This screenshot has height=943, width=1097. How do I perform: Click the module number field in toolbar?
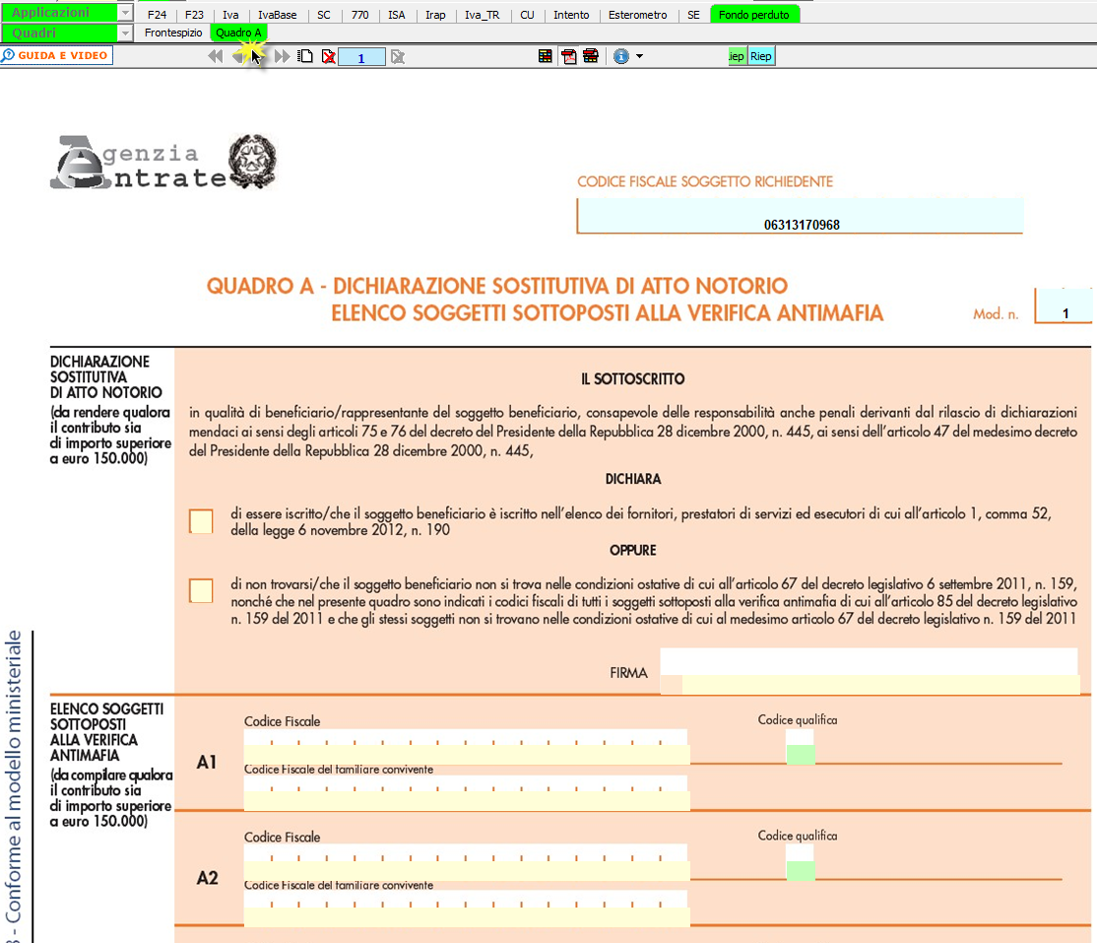point(361,57)
